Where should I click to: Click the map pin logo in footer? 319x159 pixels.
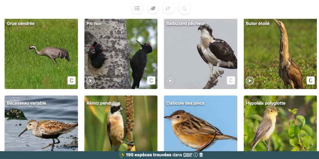[122, 155]
